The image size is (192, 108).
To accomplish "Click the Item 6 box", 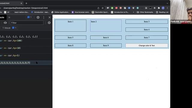I will coord(106,37).
